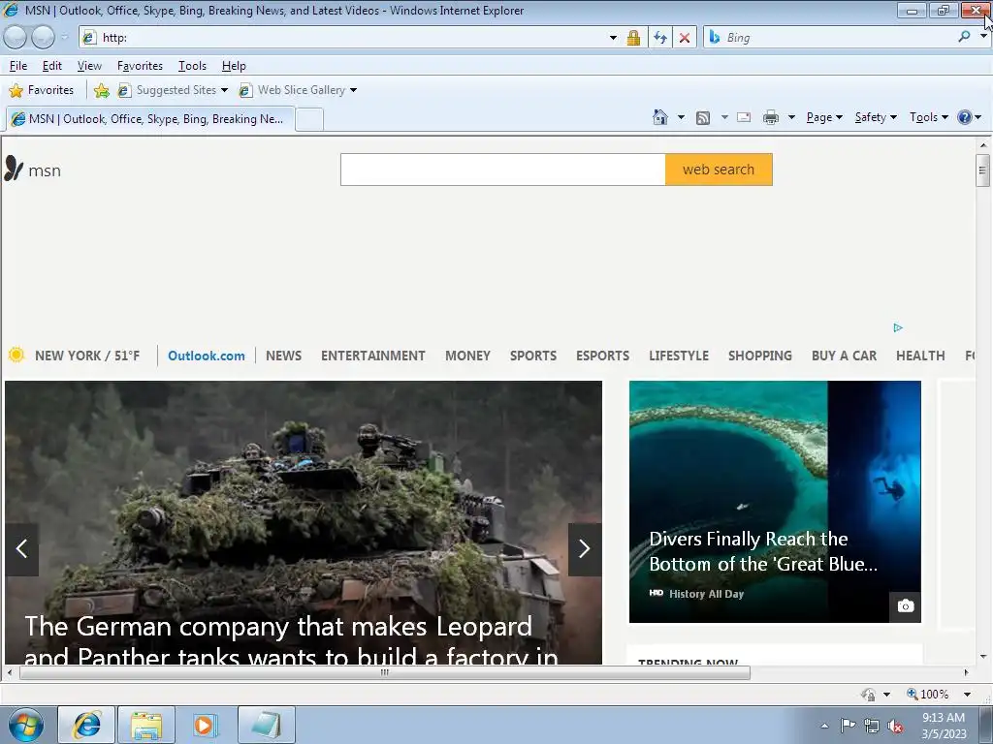Open the Favorites menu
This screenshot has width=993, height=744.
click(x=140, y=66)
